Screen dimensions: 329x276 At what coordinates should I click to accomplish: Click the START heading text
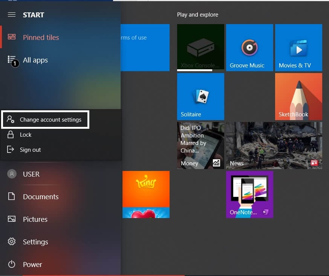tap(34, 15)
